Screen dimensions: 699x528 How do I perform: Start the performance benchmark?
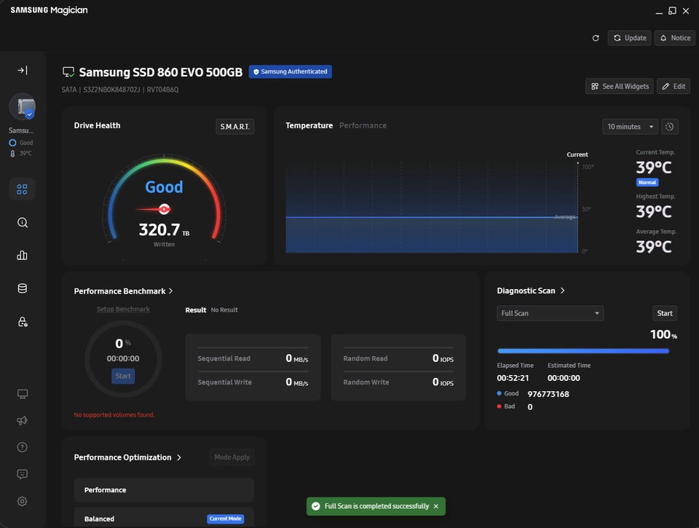(123, 376)
